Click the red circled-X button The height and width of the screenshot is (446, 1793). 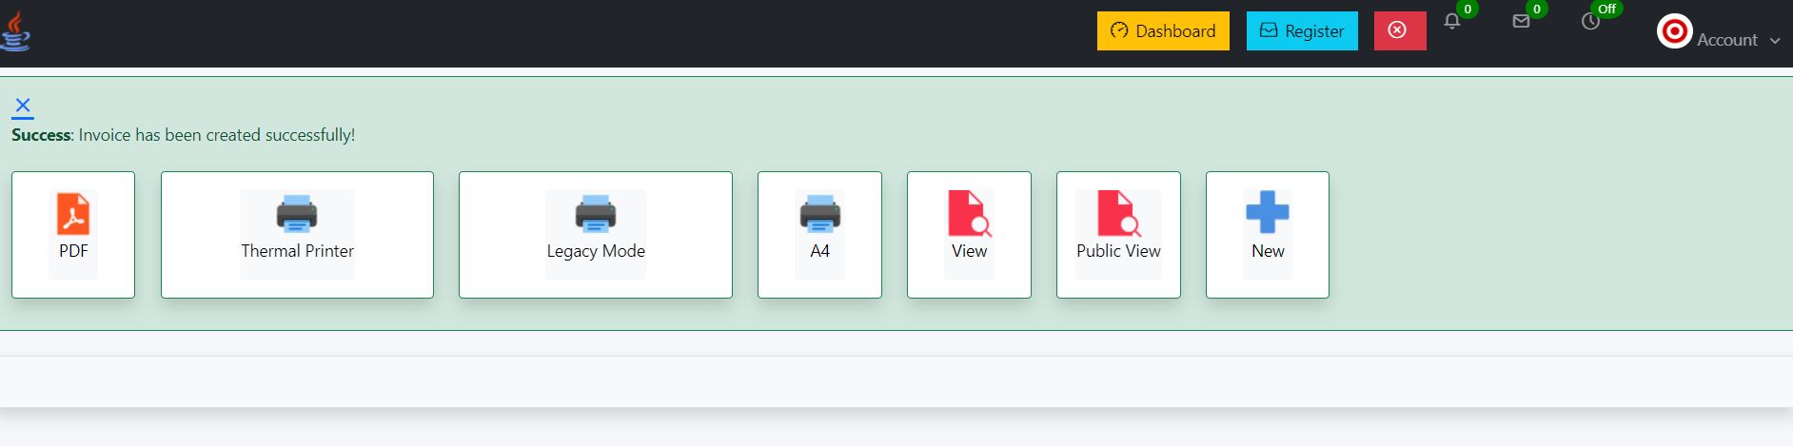click(1399, 30)
